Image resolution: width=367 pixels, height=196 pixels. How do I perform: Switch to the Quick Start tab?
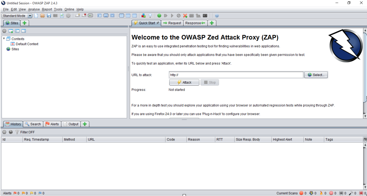tap(146, 23)
